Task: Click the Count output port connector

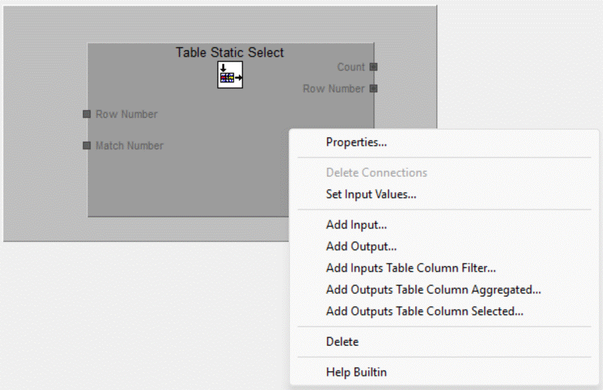Action: tap(373, 67)
